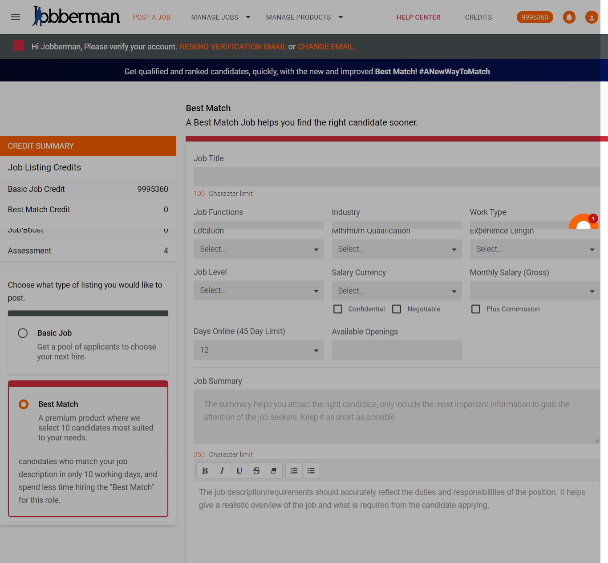Click the Available Openings input field
Viewport: 608px width, 563px height.
(397, 350)
